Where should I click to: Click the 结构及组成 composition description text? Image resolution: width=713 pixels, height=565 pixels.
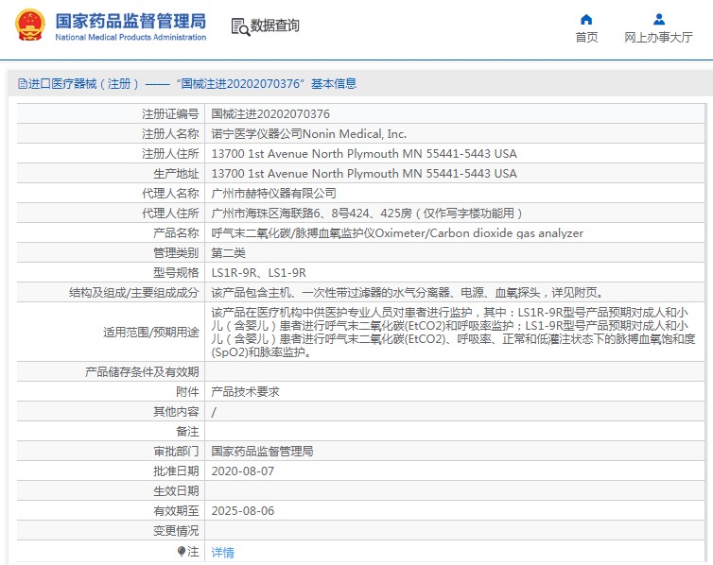[x=407, y=293]
